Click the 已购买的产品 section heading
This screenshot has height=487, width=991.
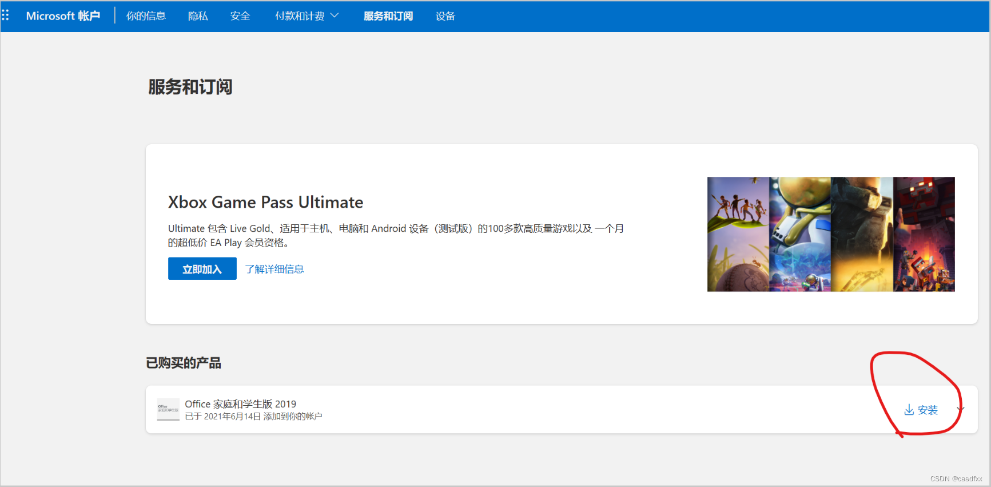tap(184, 363)
